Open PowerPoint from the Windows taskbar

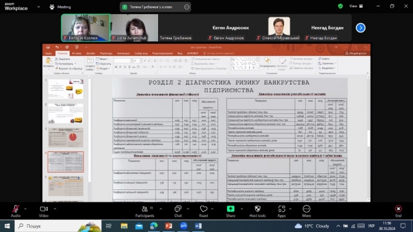168,226
